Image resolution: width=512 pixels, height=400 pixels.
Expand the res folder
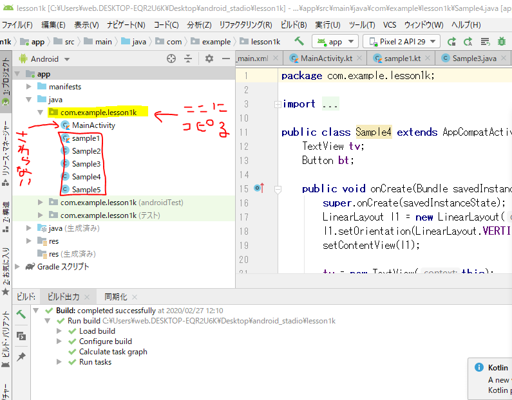pos(29,241)
